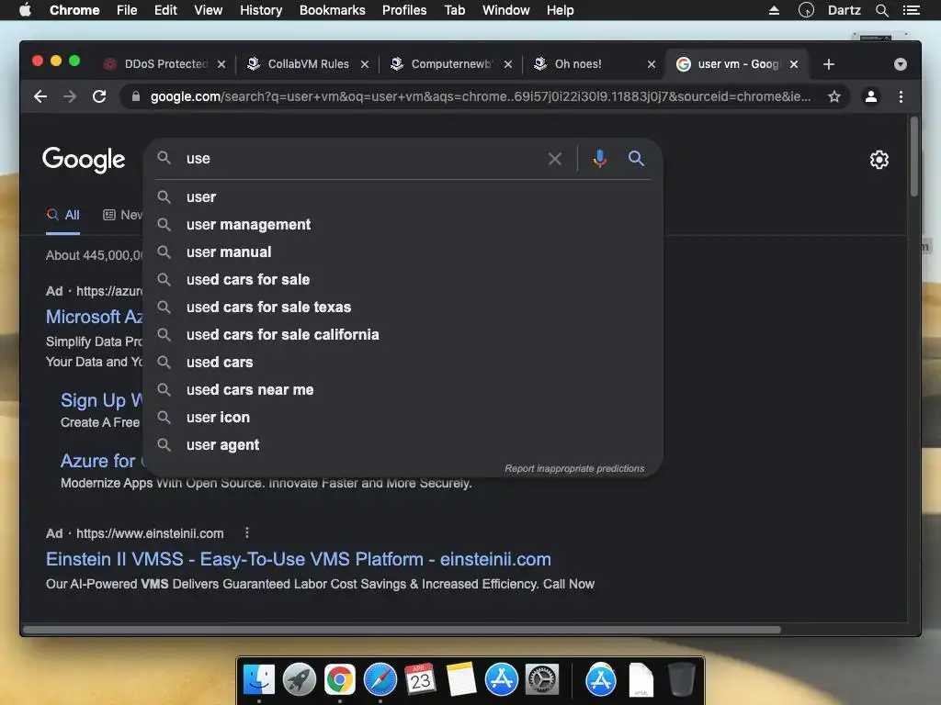
Task: Open Finder from the Dock
Action: pyautogui.click(x=258, y=679)
